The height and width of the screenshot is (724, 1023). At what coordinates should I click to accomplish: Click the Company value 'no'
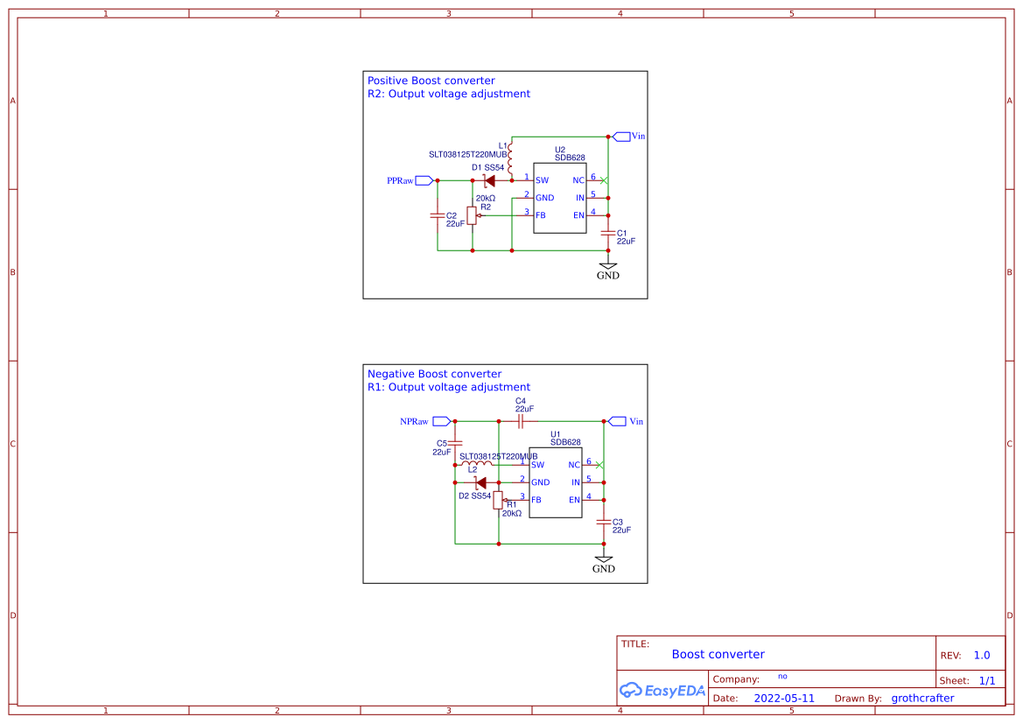783,677
